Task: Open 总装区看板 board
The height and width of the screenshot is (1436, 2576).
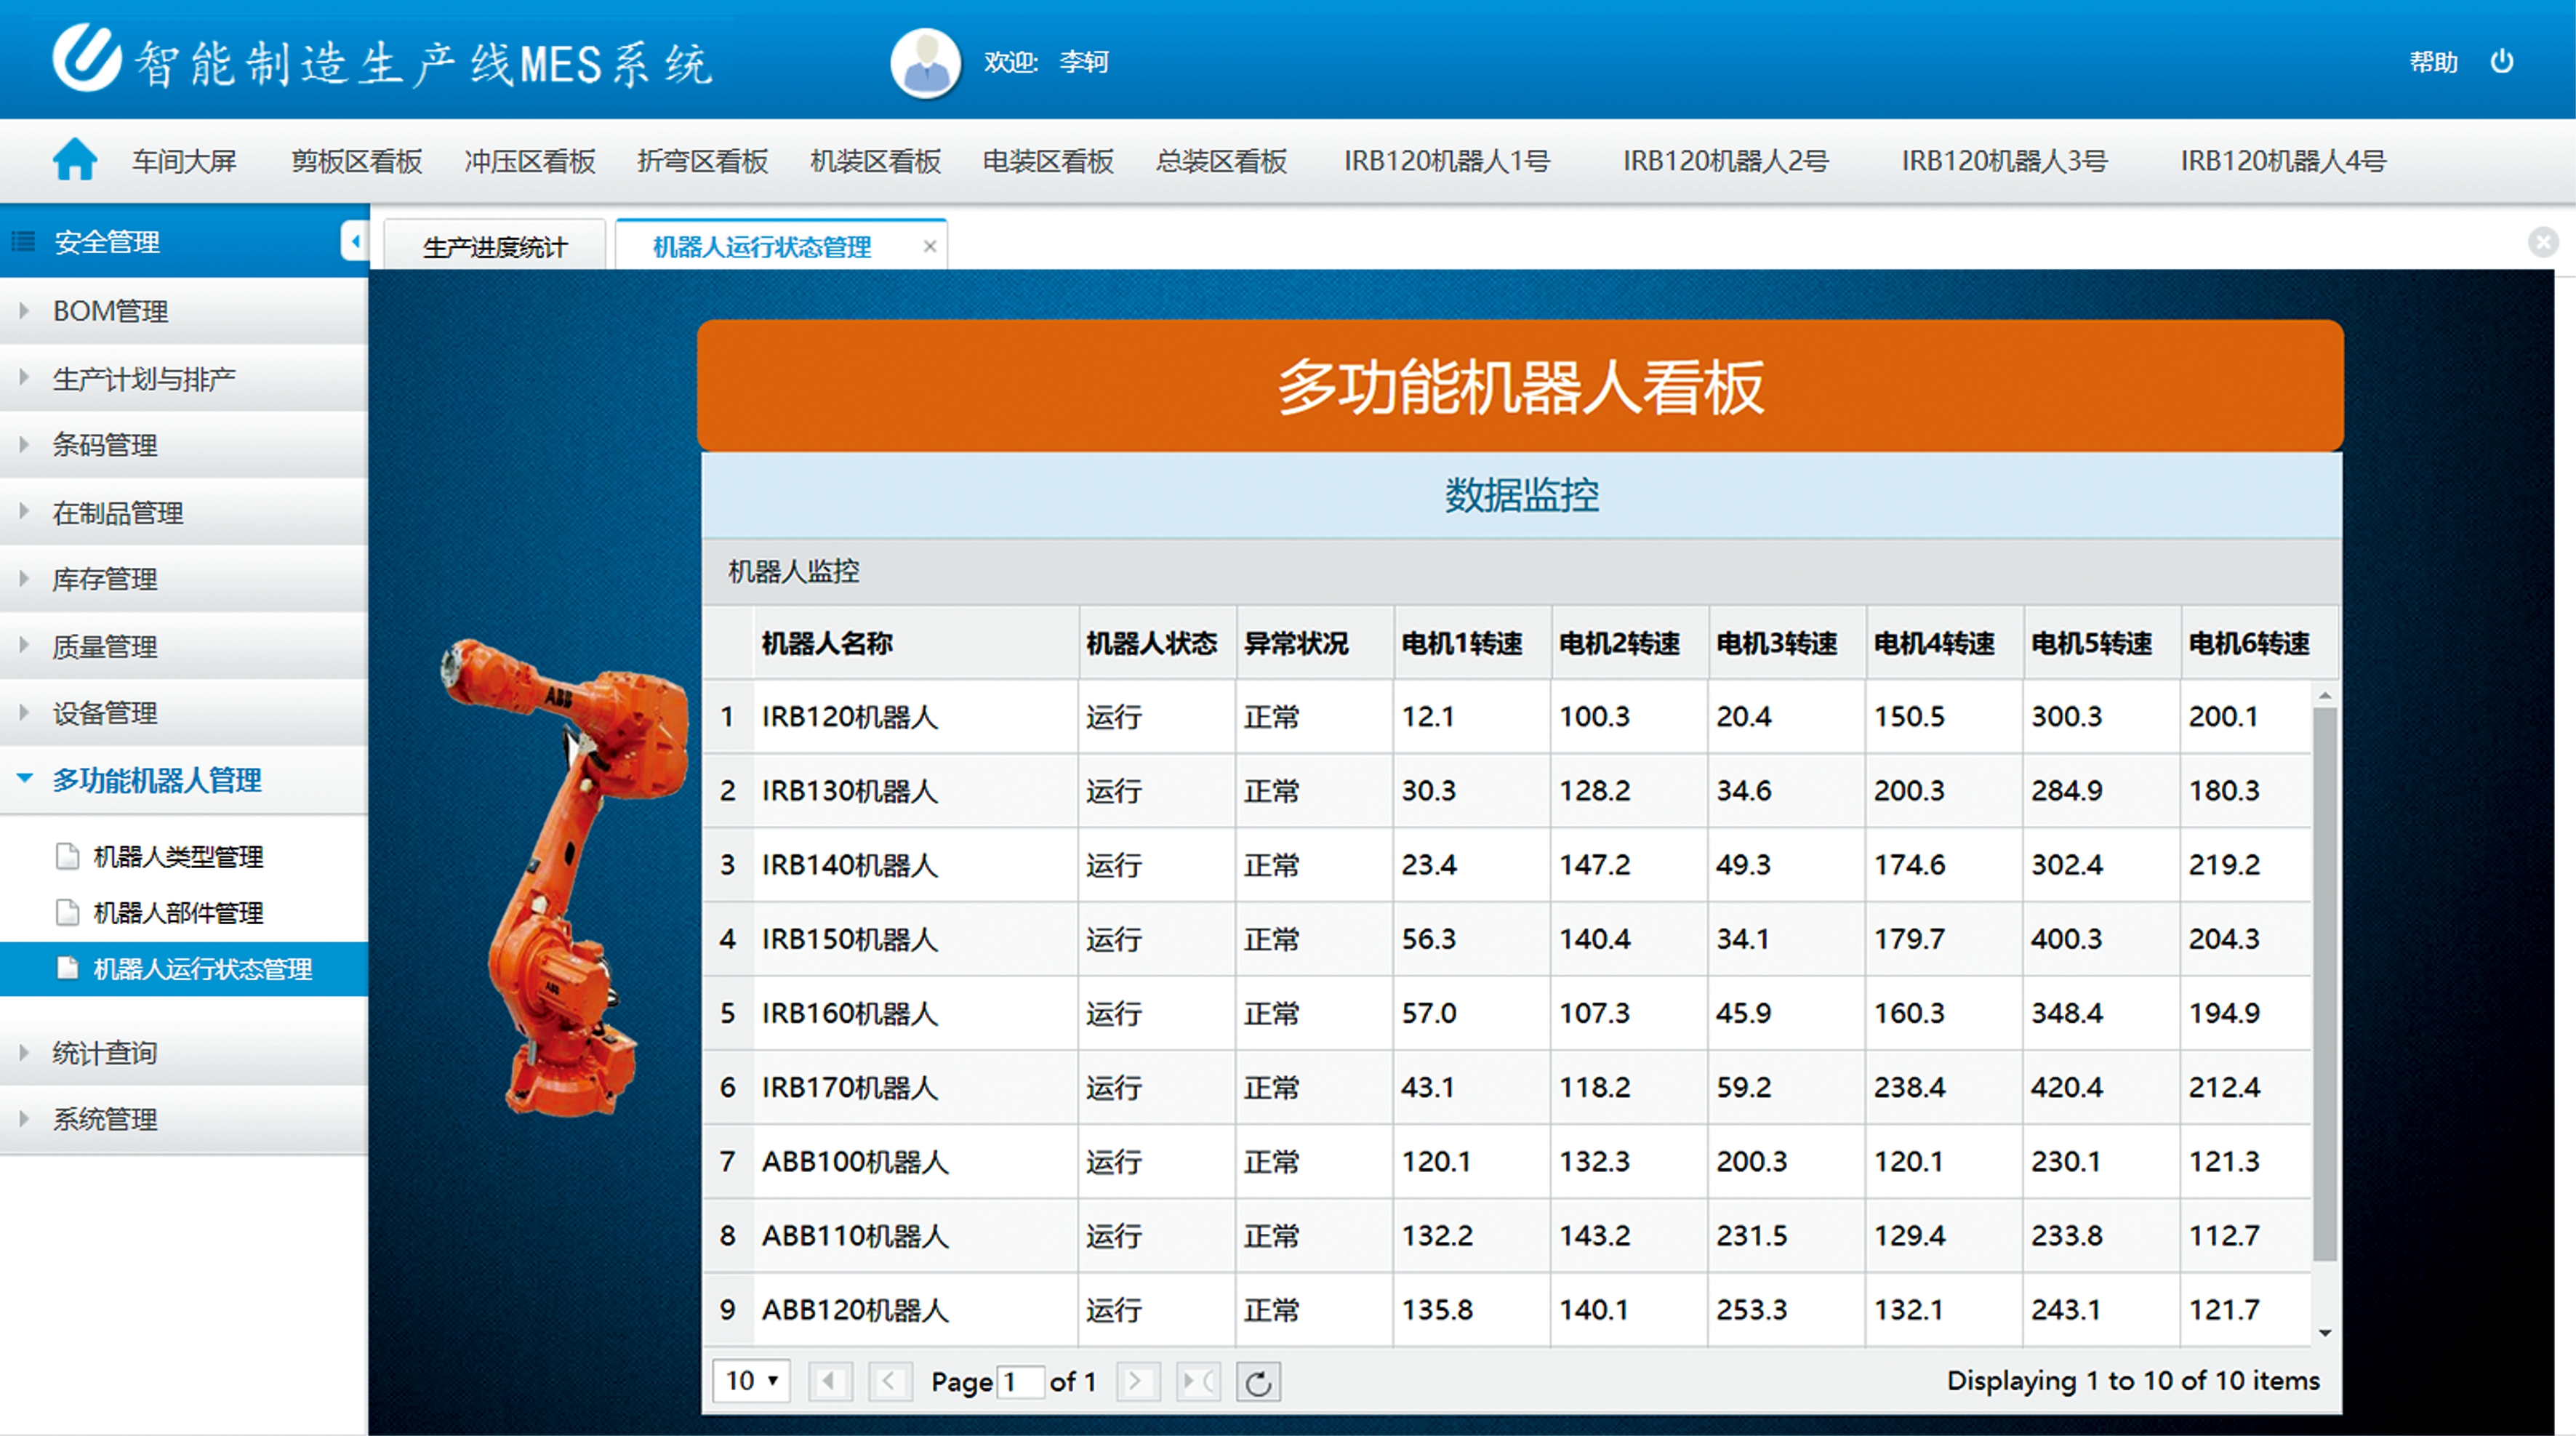Action: (x=1221, y=161)
